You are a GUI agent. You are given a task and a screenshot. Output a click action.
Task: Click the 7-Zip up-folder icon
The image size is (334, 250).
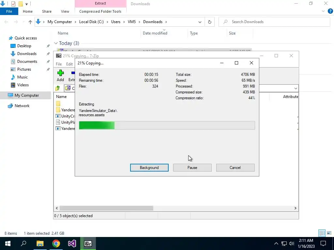tap(58, 88)
